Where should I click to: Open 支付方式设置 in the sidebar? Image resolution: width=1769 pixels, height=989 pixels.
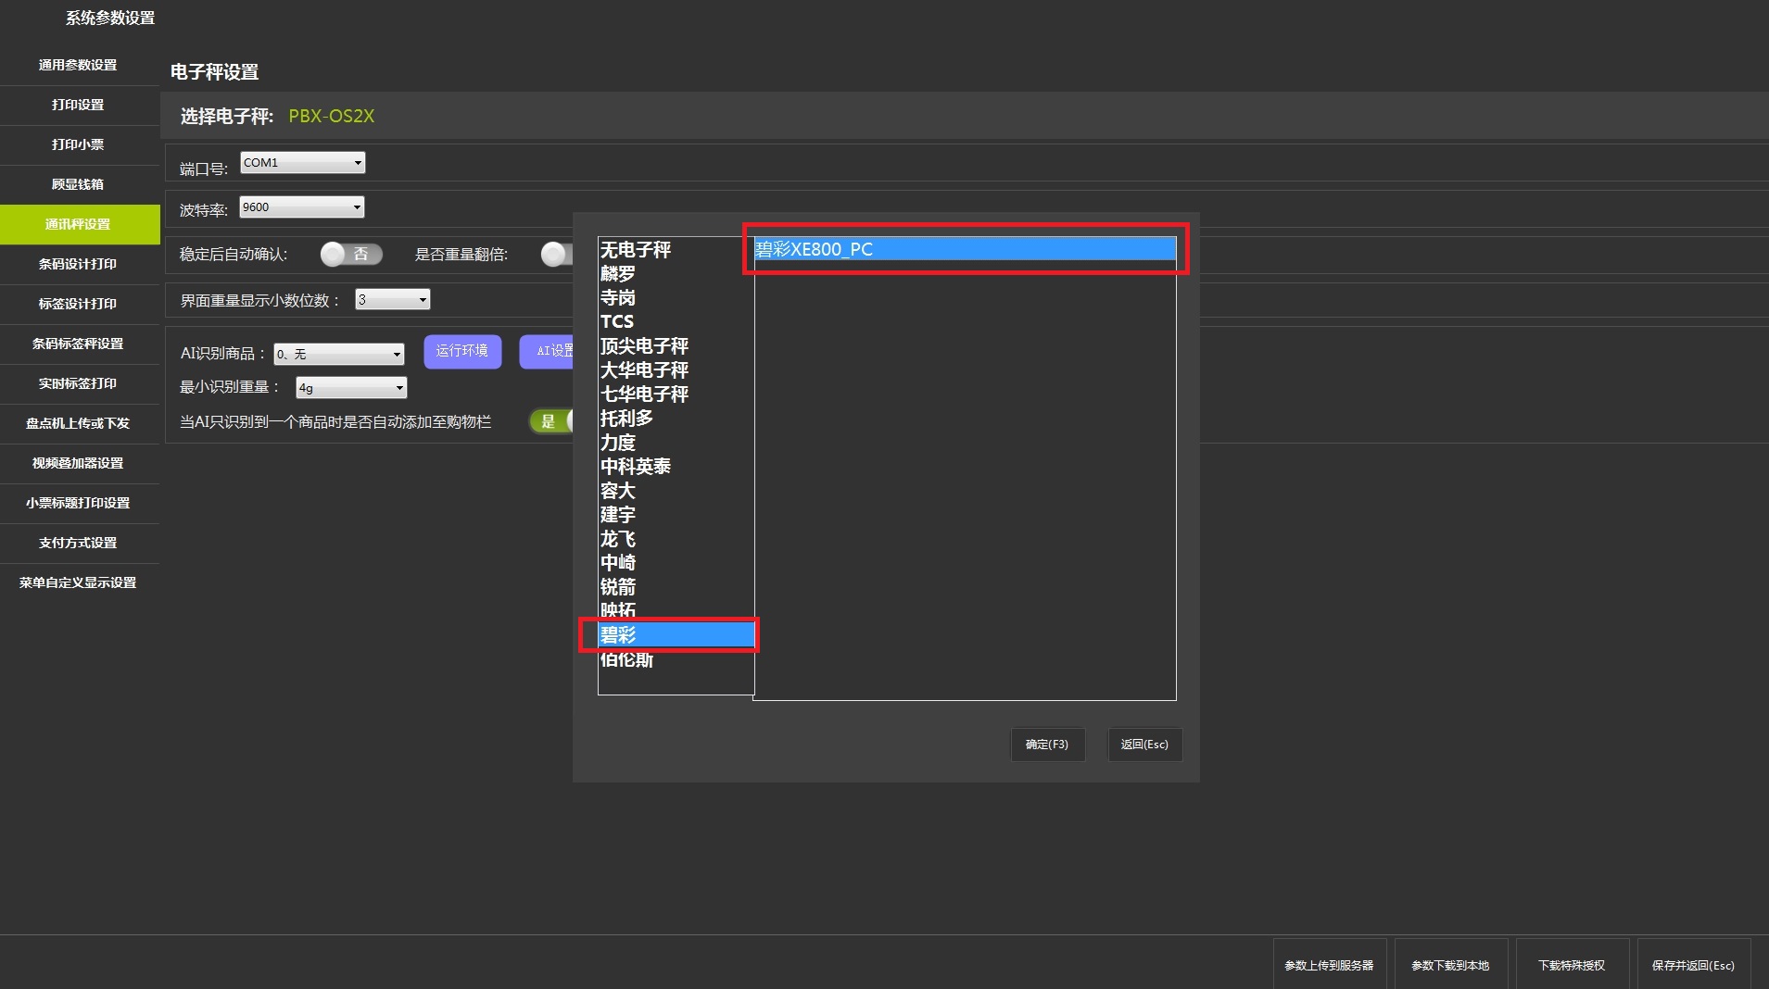(x=79, y=543)
